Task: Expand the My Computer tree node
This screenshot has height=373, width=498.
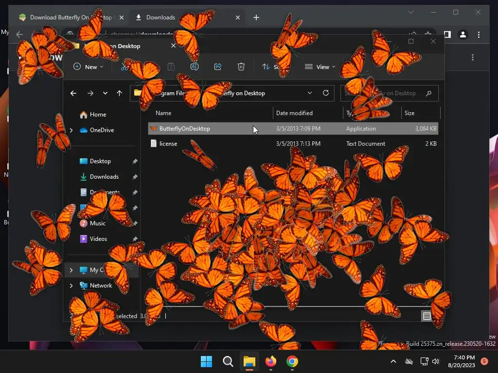Action: [71, 270]
